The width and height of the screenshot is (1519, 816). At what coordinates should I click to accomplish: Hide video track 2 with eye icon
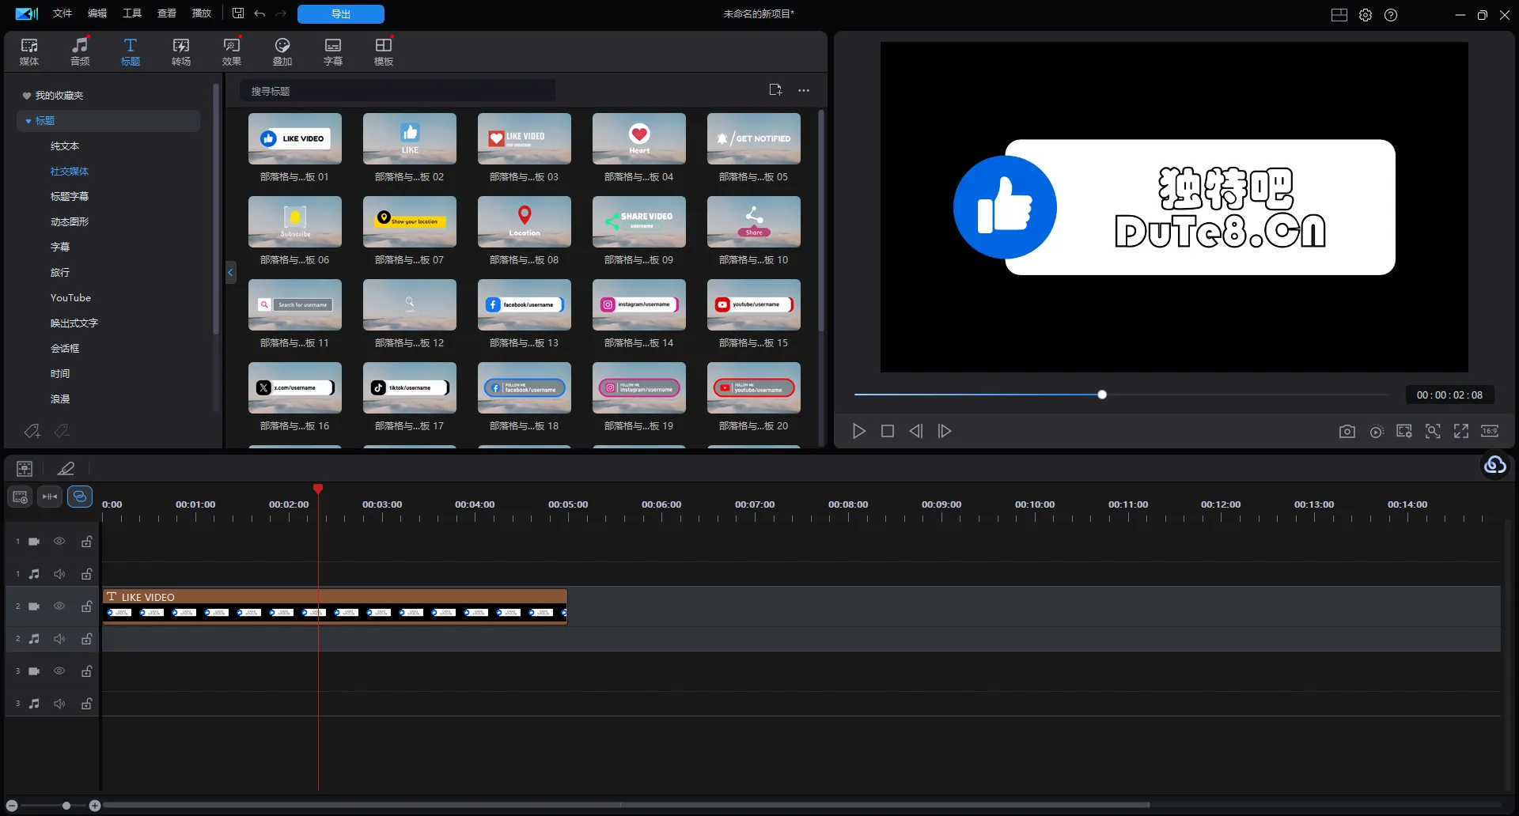[x=59, y=606]
